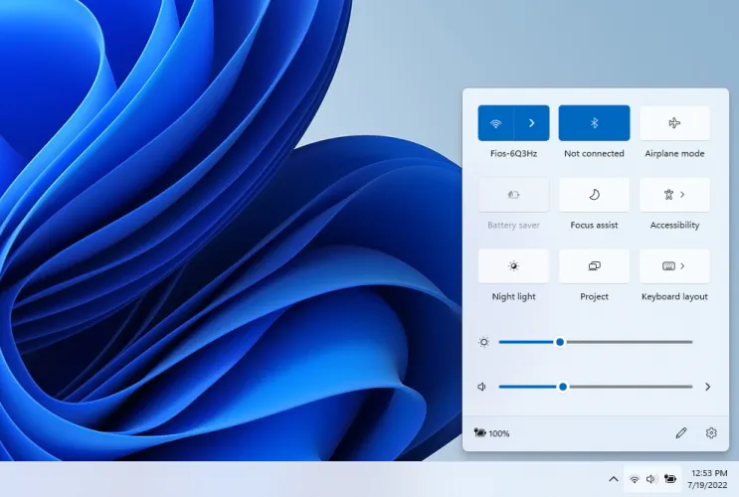Toggle the Wi-Fi button off
Screen dimensions: 739x497
pyautogui.click(x=495, y=123)
